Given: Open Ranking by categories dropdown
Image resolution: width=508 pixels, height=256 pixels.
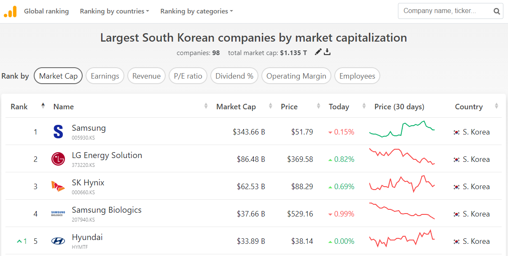Looking at the screenshot, I should 196,11.
